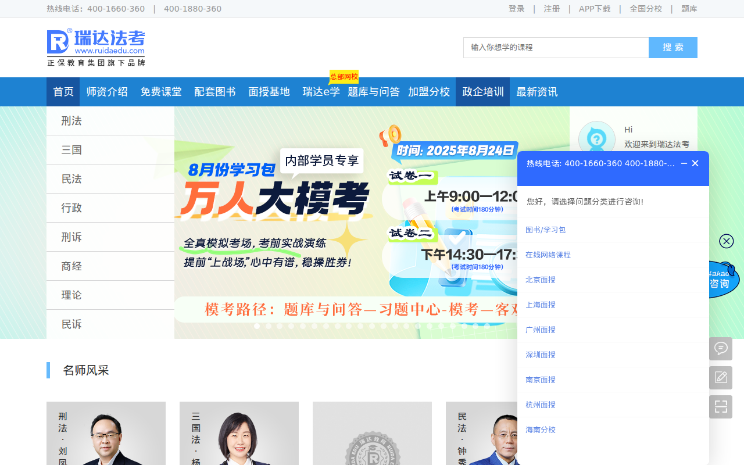This screenshot has height=465, width=744.
Task: Open the APP下载 top link
Action: 595,9
